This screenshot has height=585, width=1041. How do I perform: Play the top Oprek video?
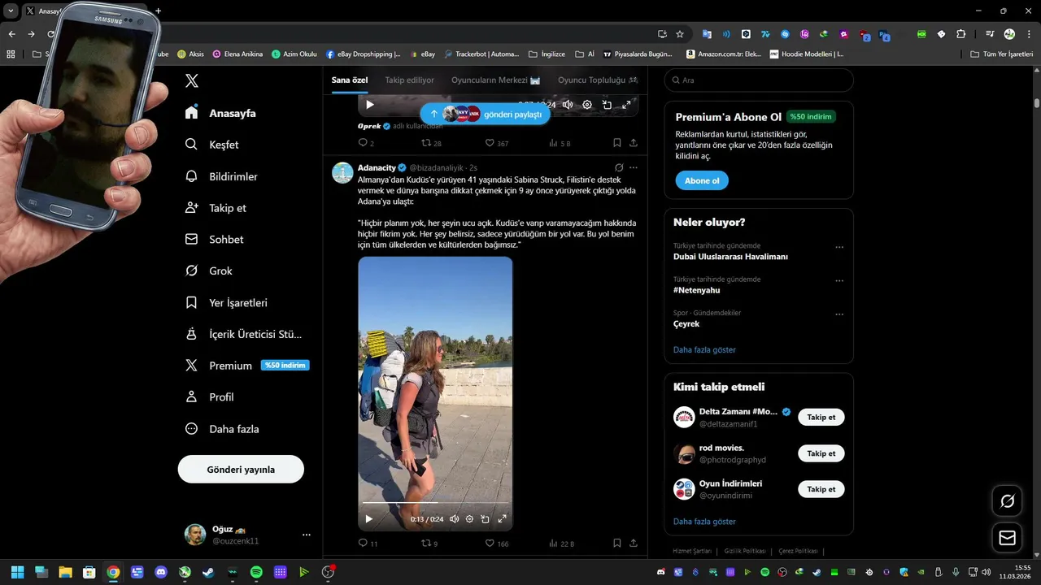coord(370,104)
